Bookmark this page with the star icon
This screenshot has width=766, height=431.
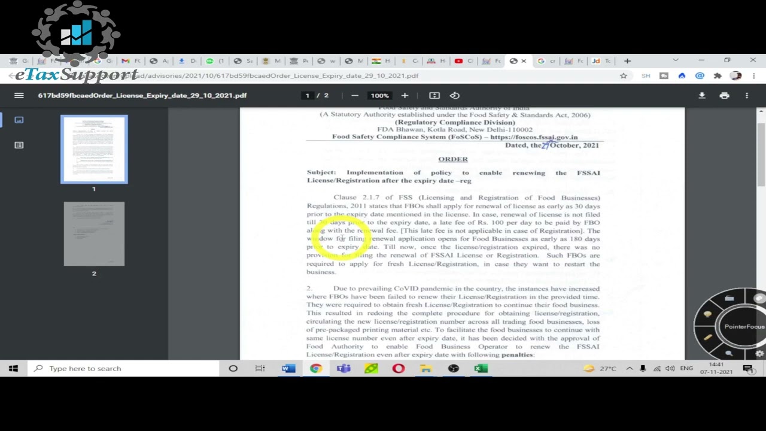(624, 75)
